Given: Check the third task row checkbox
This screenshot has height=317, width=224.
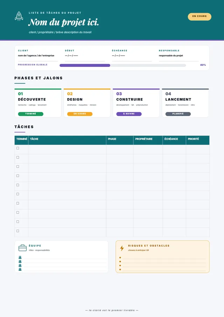Looking at the screenshot, I should (x=18, y=167).
